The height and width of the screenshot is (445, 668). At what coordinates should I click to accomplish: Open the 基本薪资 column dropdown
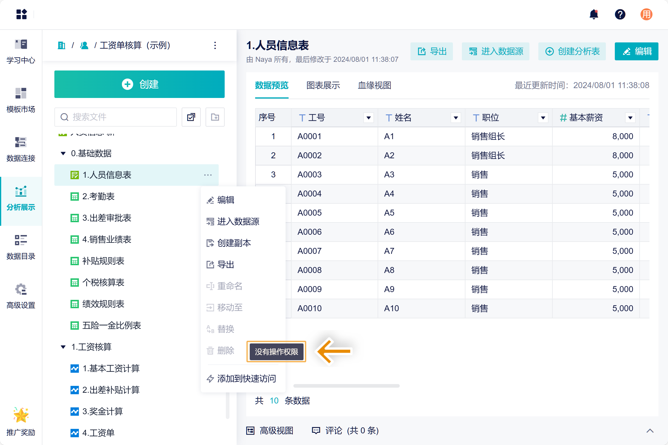(630, 118)
